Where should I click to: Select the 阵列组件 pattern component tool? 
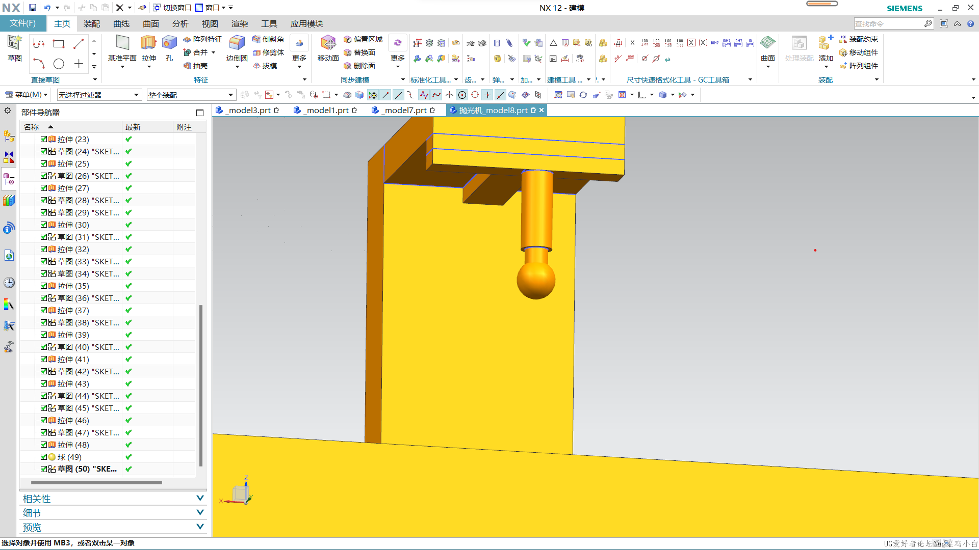click(859, 66)
